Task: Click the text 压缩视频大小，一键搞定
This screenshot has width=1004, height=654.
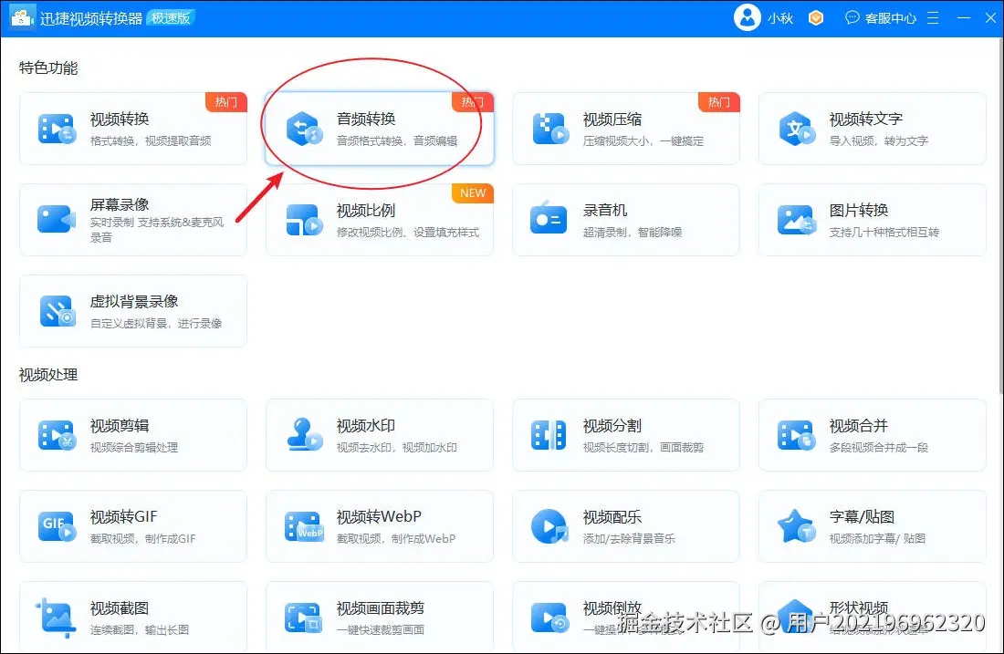Action: pyautogui.click(x=643, y=140)
